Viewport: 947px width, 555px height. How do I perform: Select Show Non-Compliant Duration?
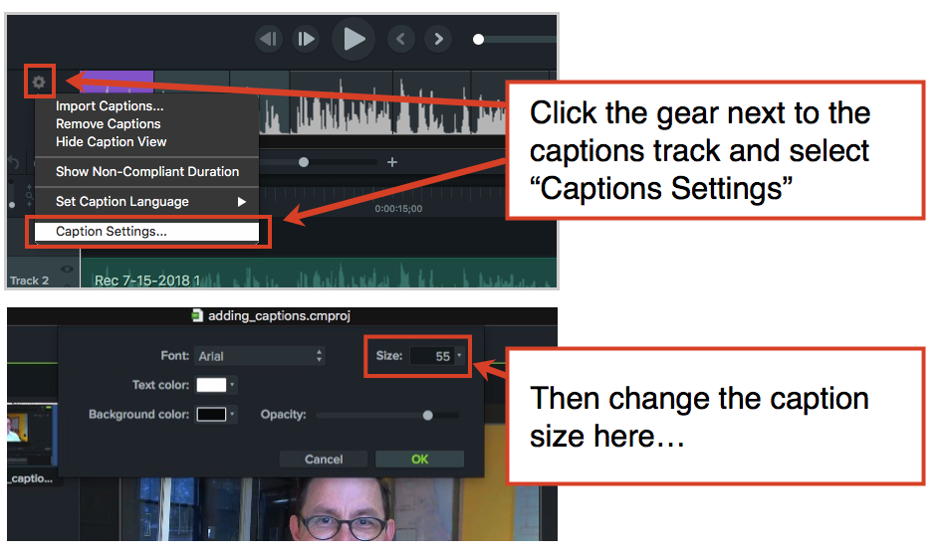tap(146, 171)
